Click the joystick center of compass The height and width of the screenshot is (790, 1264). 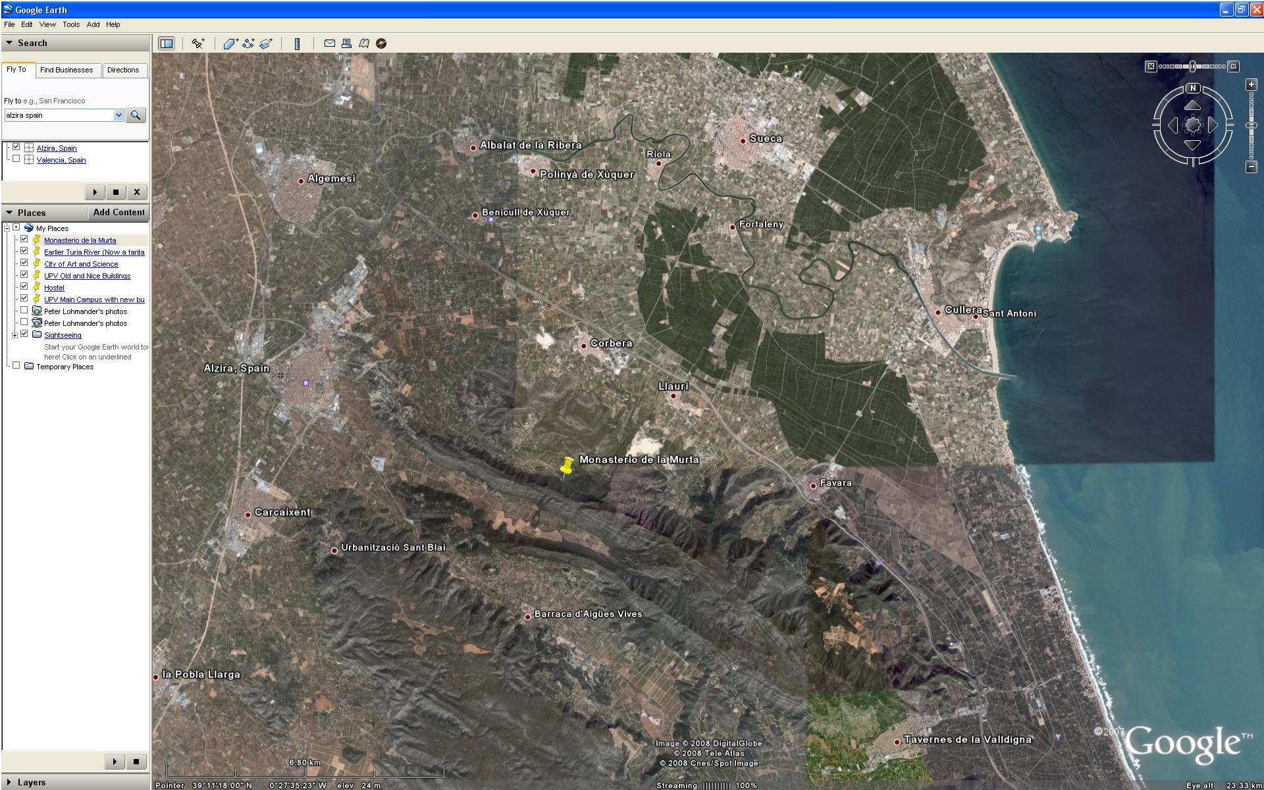(1193, 125)
